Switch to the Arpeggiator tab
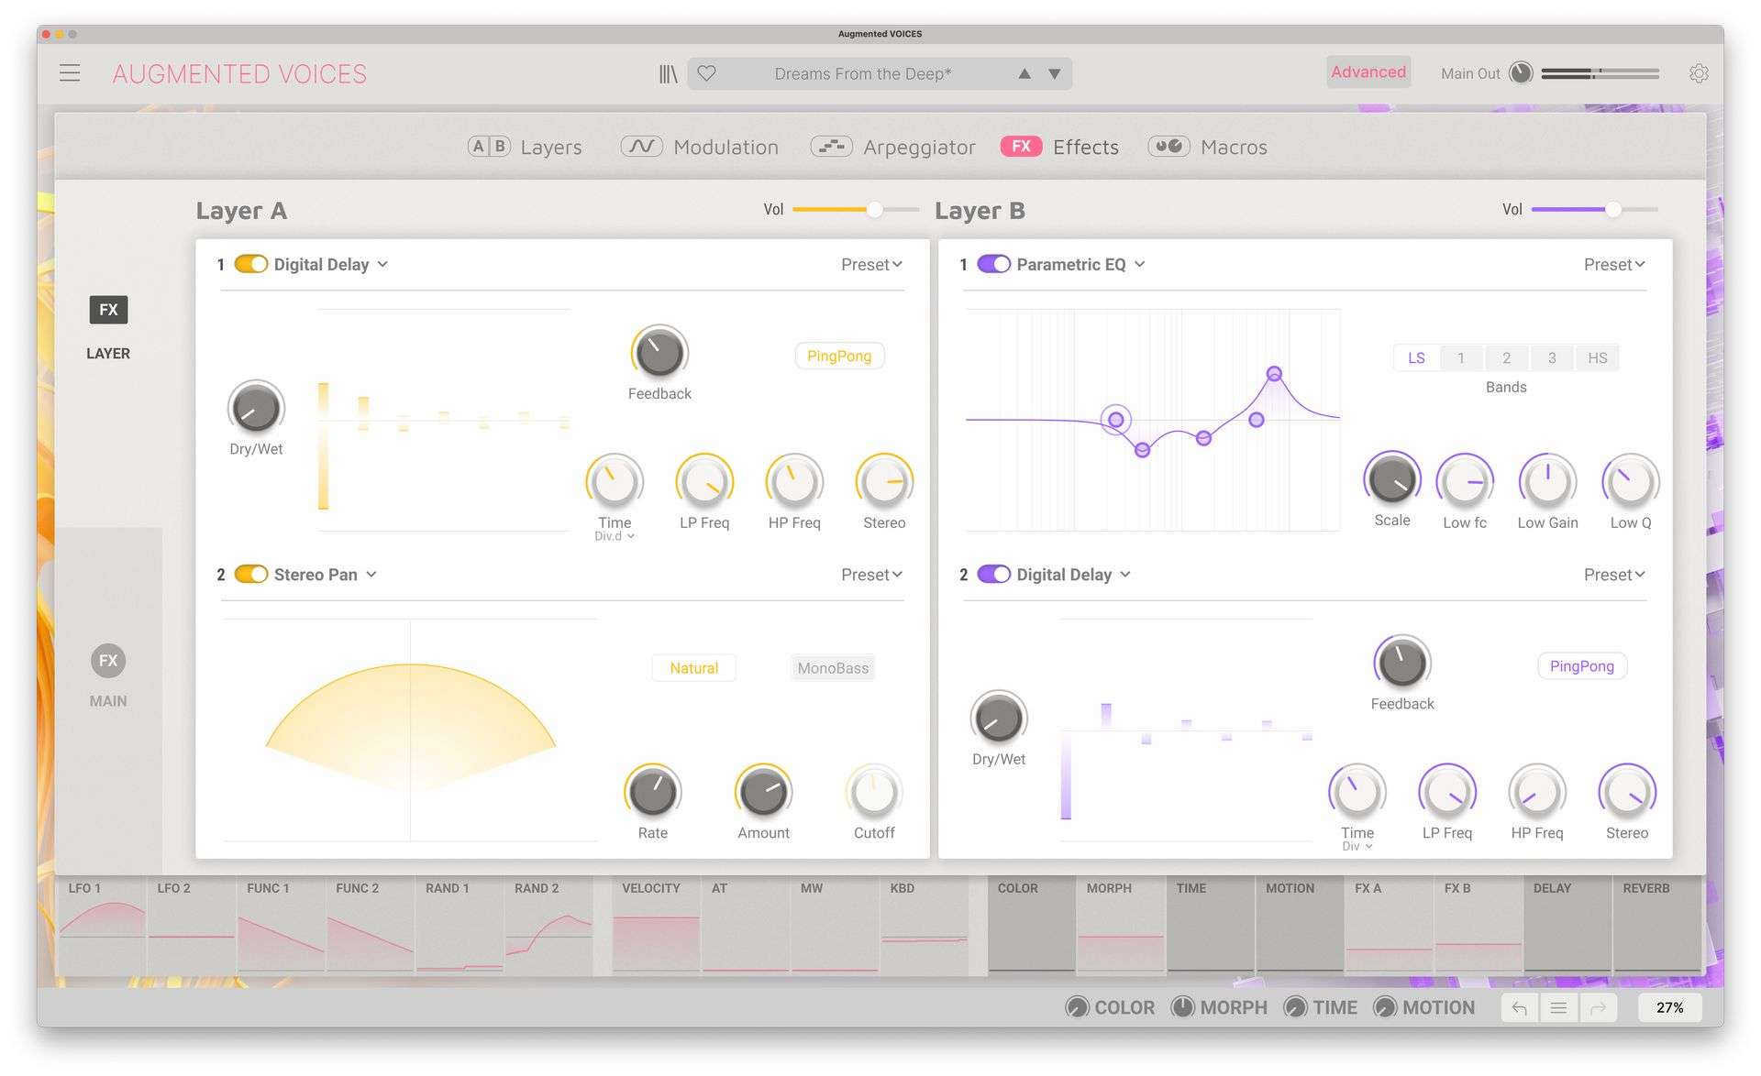Viewport: 1761px width, 1076px height. click(x=893, y=147)
